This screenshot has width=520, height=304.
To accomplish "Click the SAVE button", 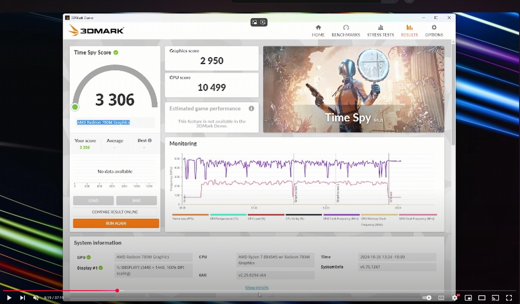I will pos(136,200).
